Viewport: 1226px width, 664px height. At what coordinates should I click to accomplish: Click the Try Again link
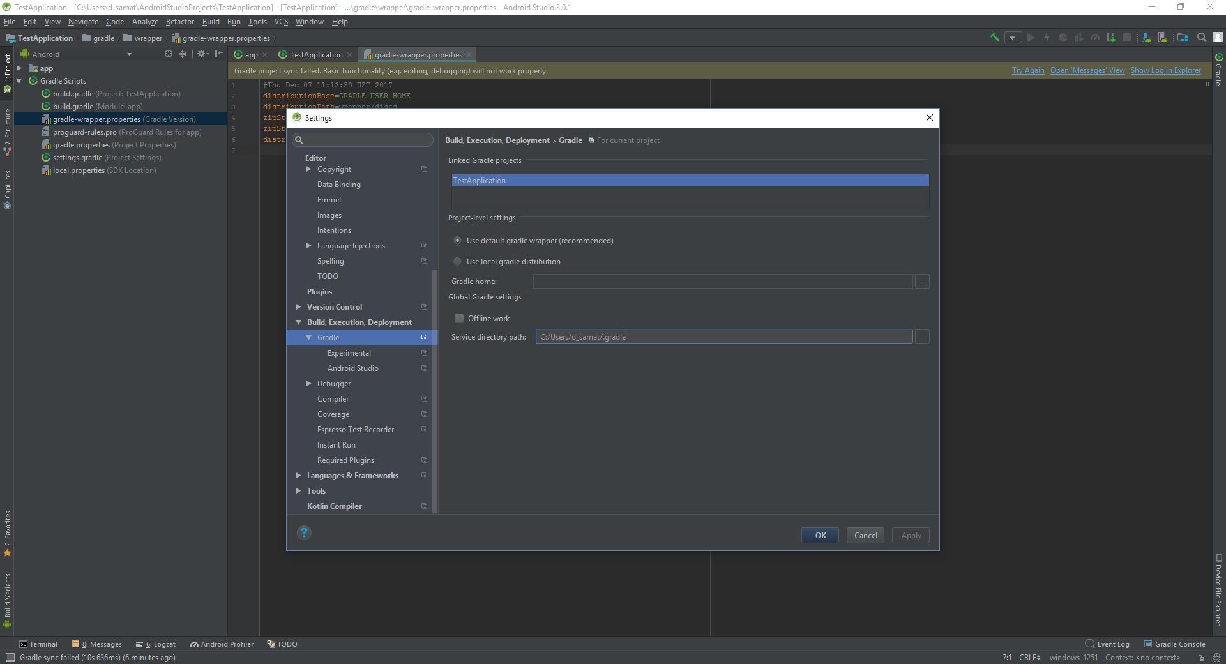point(1028,70)
